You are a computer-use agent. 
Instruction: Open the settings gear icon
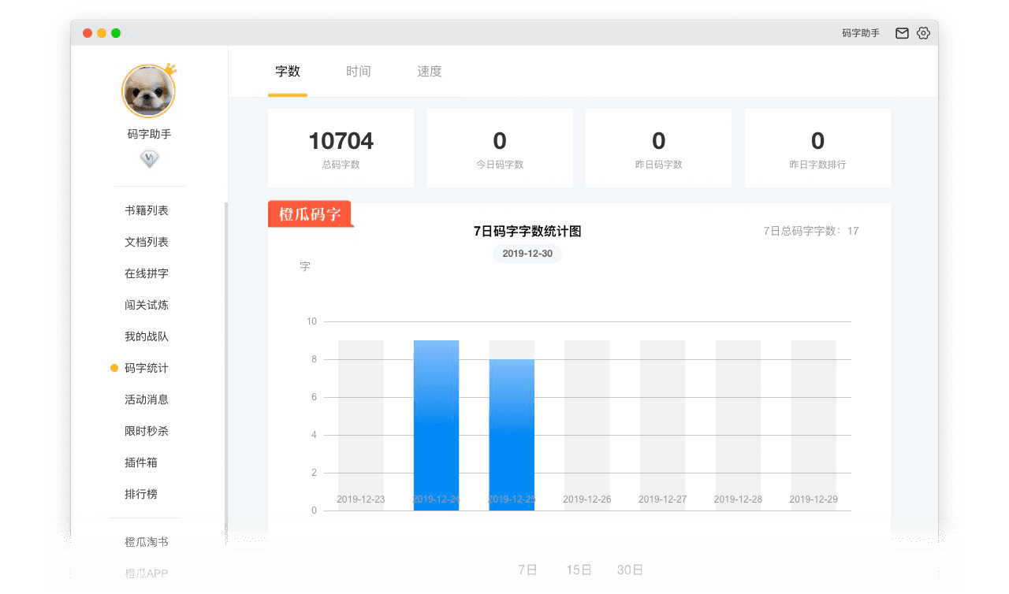coord(923,33)
